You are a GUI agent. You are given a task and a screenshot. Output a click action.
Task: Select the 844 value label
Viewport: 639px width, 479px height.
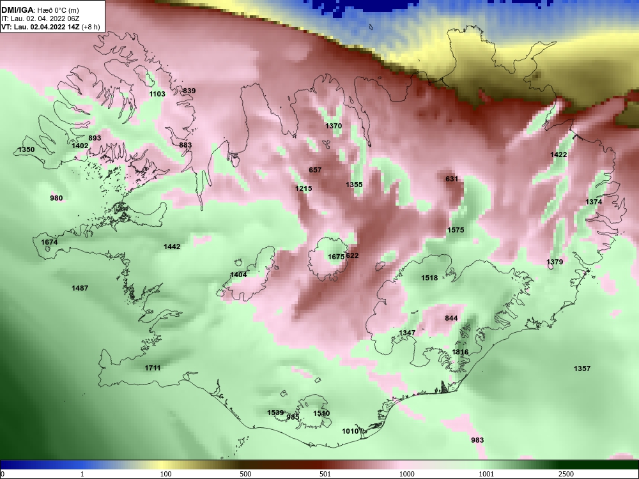tap(451, 318)
